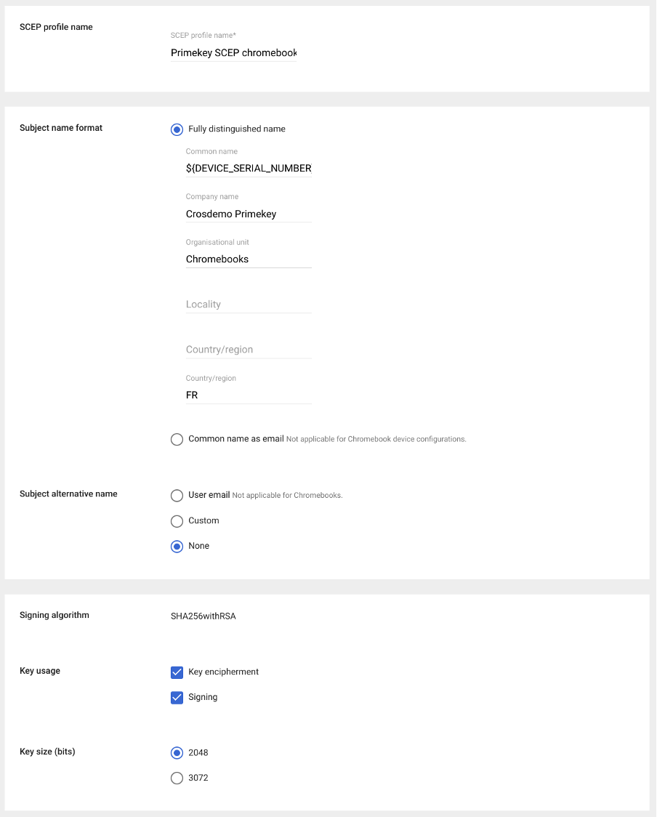Screen dimensions: 657x817
Task: Click the empty Country/region placeholder field
Action: point(249,350)
